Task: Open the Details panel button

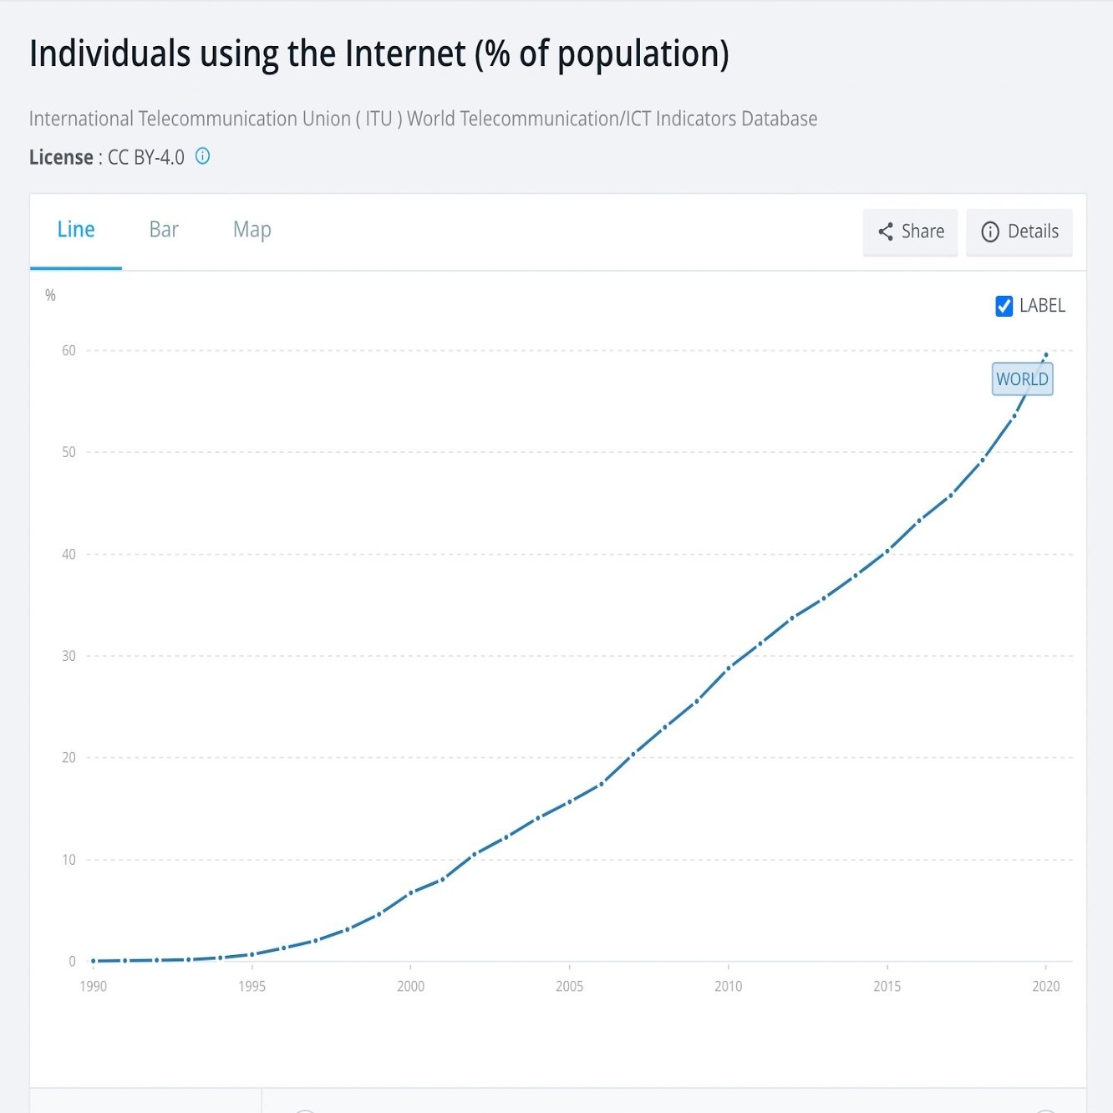Action: (1019, 231)
